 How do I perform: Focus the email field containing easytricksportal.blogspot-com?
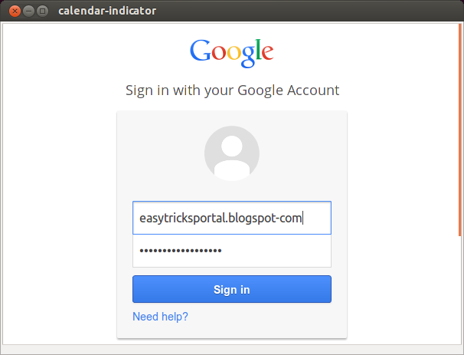click(232, 218)
